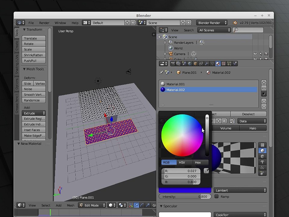Add a material slot with plus button
Screen dimensions: 289x217
264,83
